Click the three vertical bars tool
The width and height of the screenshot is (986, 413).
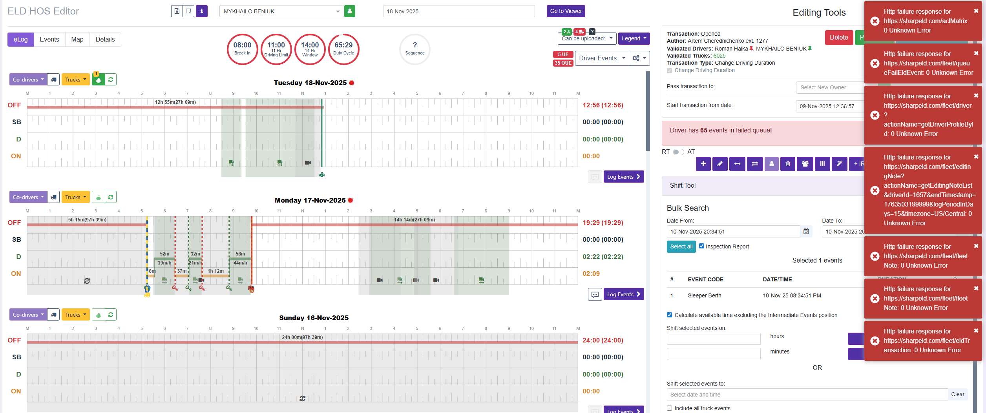822,164
